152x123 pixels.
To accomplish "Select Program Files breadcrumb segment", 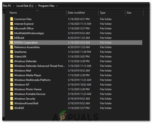I will click(46, 6).
